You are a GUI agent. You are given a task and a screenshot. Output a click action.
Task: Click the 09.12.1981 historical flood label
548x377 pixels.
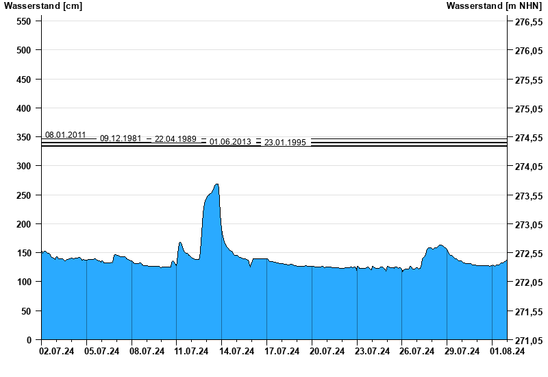pyautogui.click(x=121, y=138)
